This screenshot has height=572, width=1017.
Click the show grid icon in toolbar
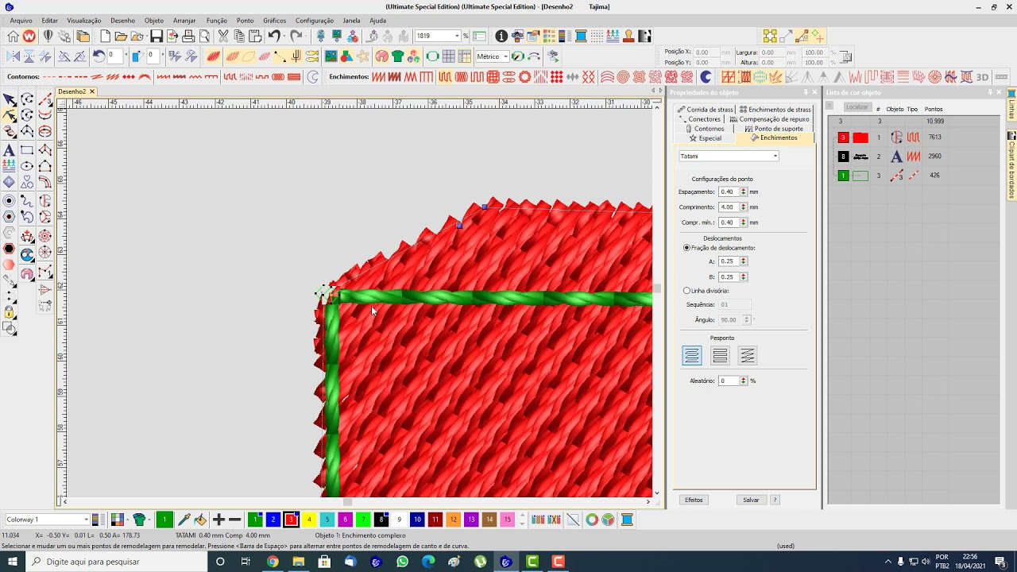tap(449, 56)
